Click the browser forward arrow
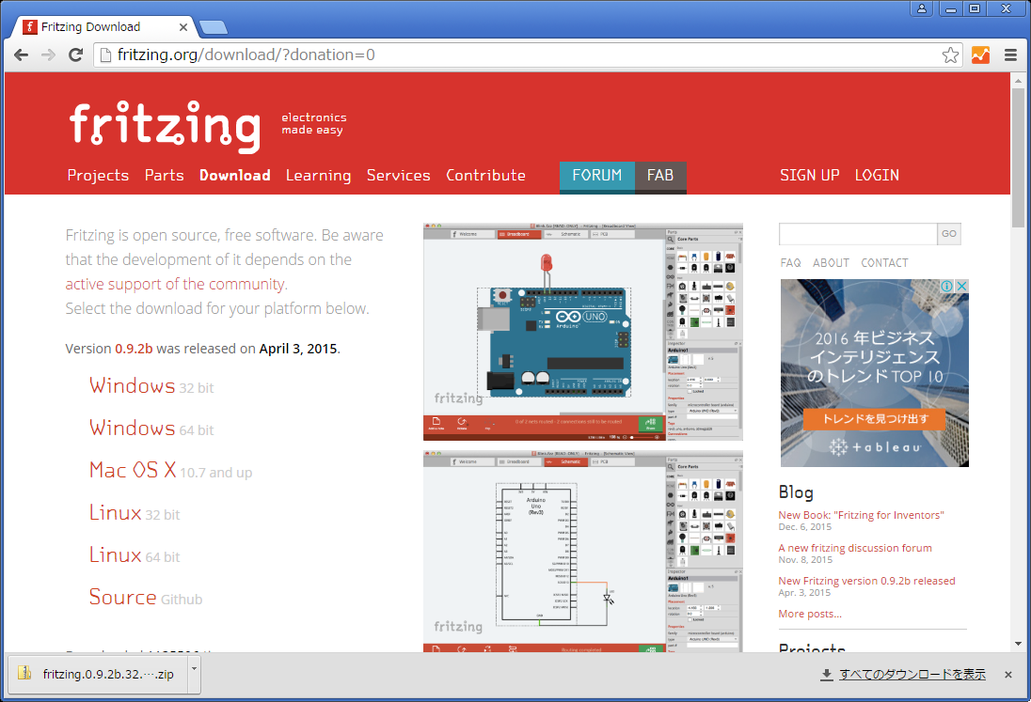Screen dimensions: 1031x702 tap(48, 55)
